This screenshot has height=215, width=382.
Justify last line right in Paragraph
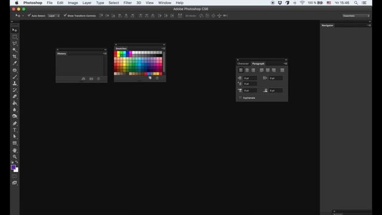(x=273, y=70)
